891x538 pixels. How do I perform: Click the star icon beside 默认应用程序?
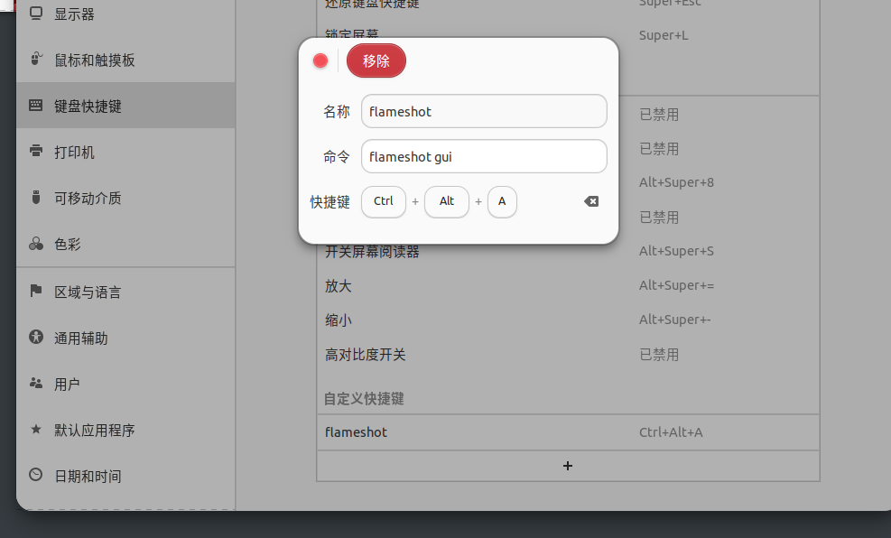36,430
